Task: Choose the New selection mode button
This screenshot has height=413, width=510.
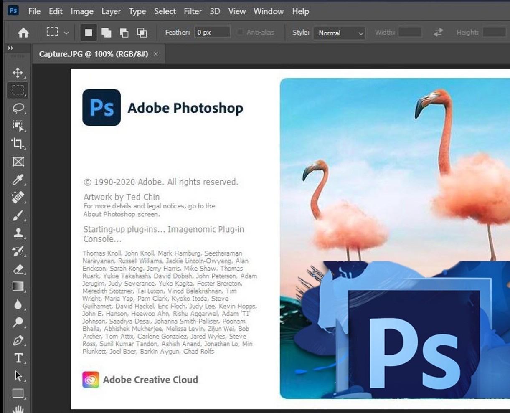Action: tap(88, 33)
